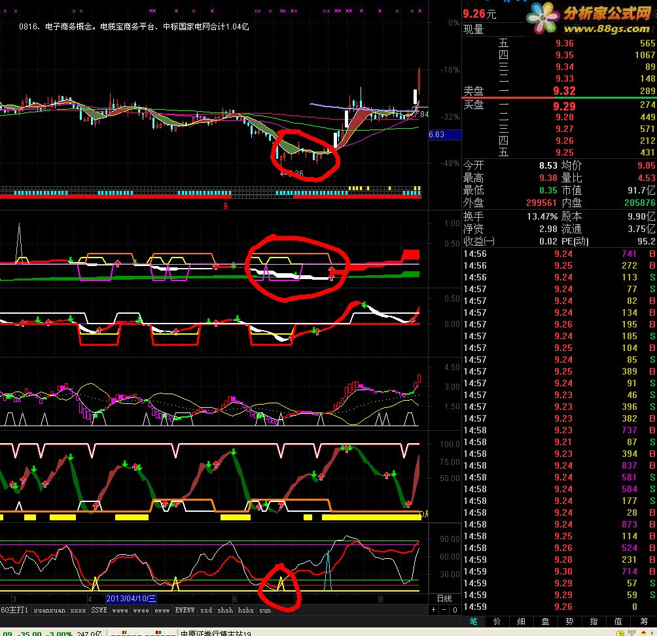Viewport: 657px width, 636px height.
Task: Select the ssd indicator tab
Action: click(206, 610)
